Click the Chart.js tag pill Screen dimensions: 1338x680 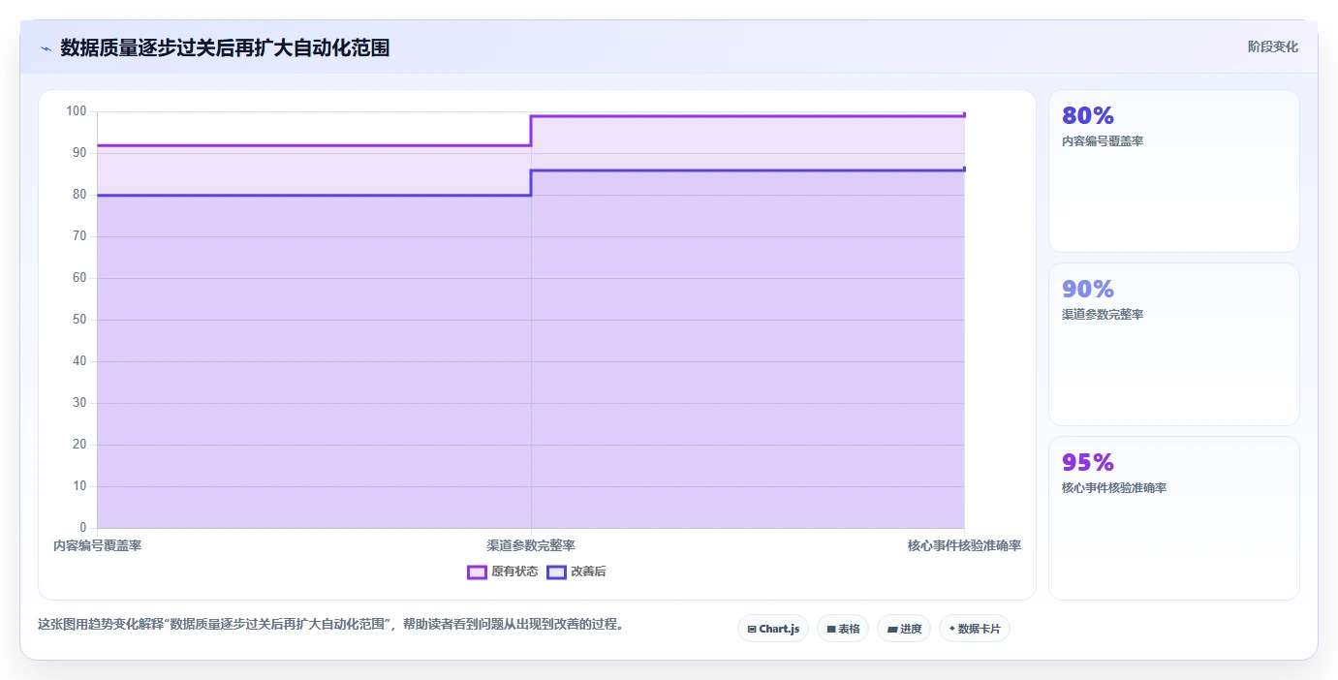click(773, 629)
